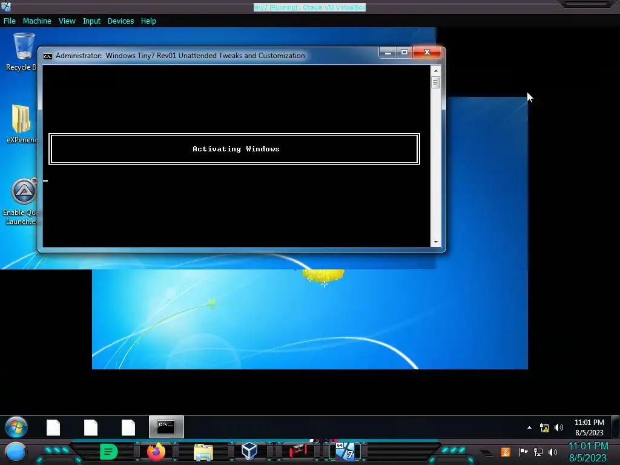
Task: Open the File menu in VirtualBox
Action: pyautogui.click(x=10, y=21)
